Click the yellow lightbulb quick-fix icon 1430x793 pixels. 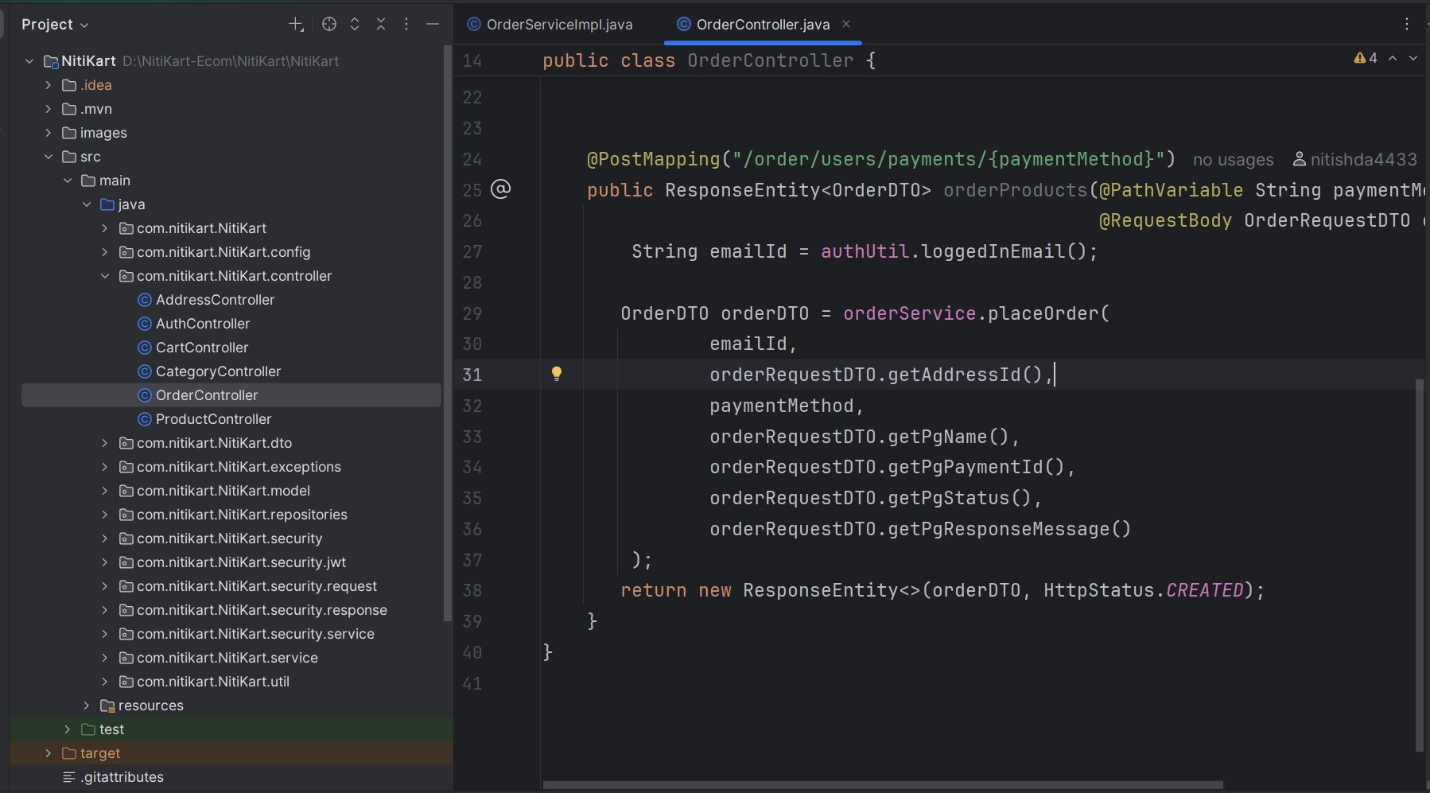(x=557, y=374)
